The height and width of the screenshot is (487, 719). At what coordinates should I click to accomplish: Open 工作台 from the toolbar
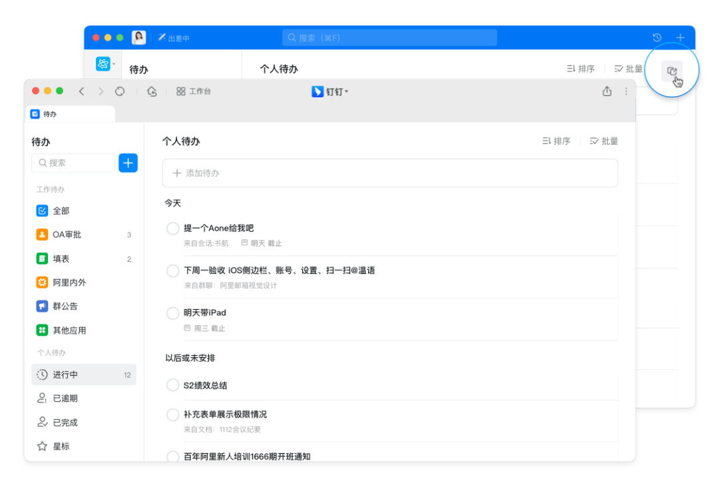coord(194,91)
